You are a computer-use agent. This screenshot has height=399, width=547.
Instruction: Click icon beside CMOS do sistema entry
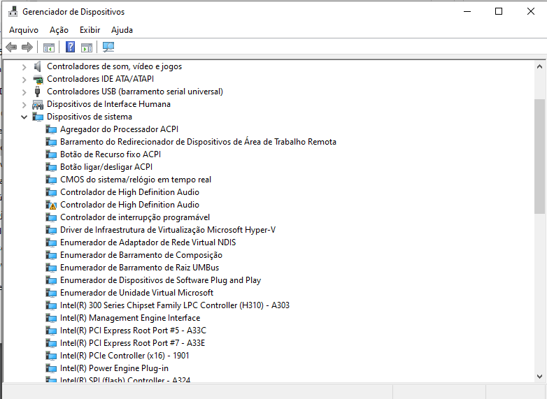click(51, 180)
